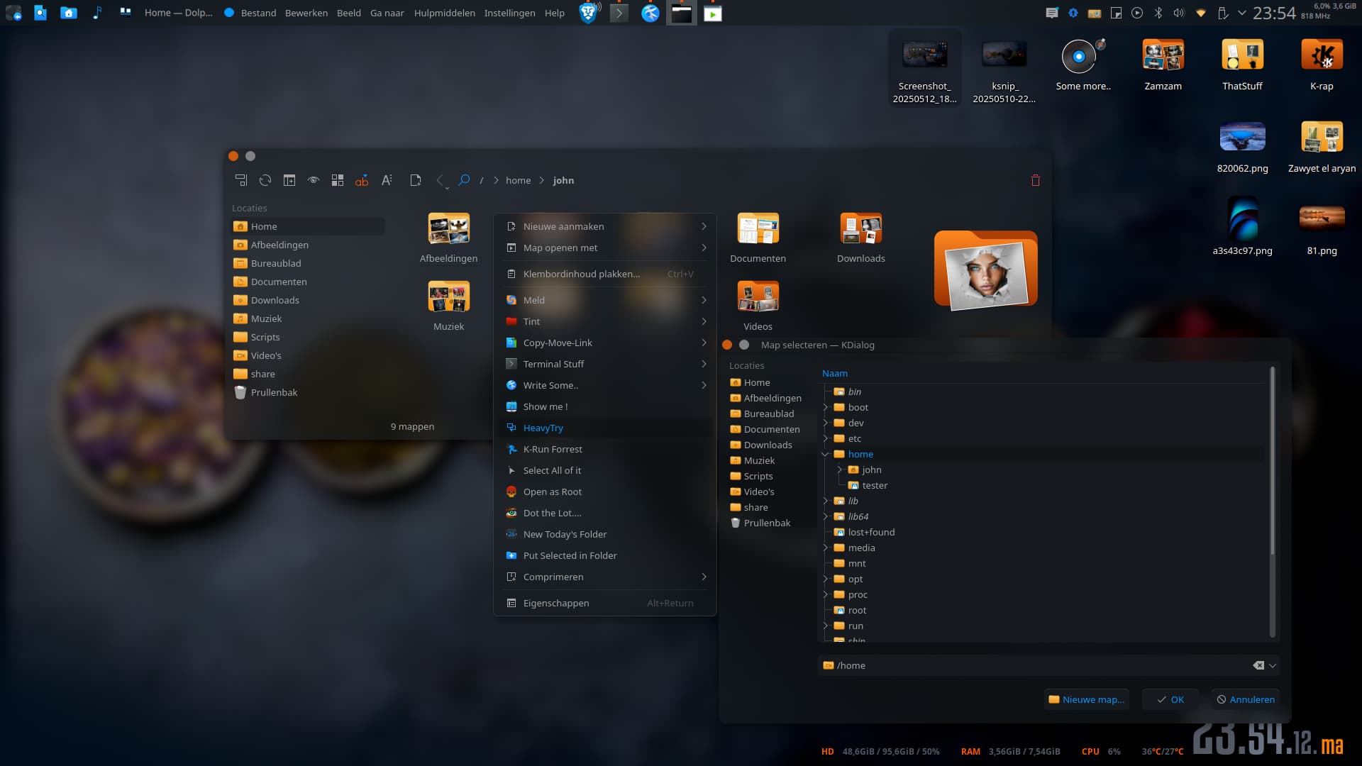
Task: Go back with the left arrow
Action: coord(440,180)
